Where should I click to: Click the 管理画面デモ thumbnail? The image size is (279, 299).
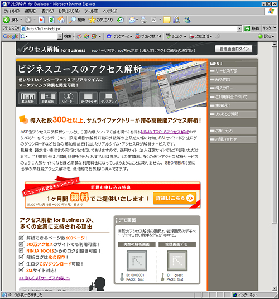[177, 261]
